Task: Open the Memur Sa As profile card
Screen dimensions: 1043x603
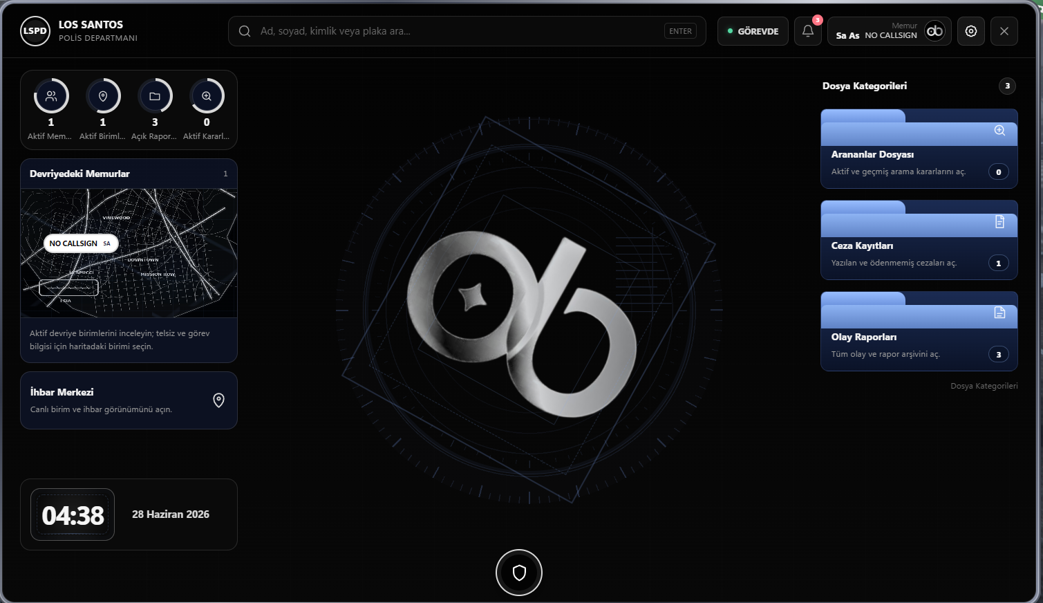Action: click(x=890, y=31)
